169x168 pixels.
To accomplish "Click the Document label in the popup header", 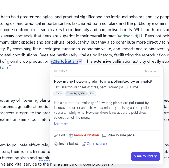I will click(x=152, y=71).
